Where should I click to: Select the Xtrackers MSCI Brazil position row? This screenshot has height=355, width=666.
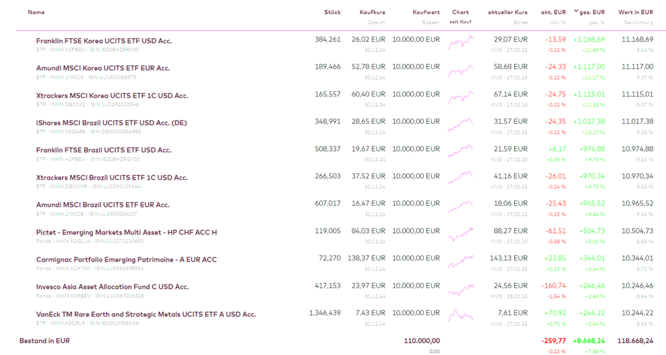pos(266,180)
